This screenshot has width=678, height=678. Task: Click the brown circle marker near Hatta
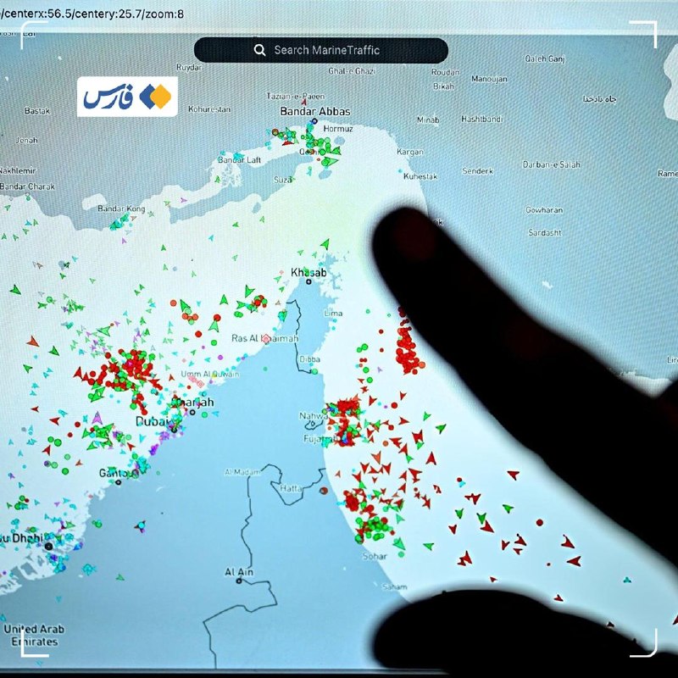pyautogui.click(x=324, y=491)
